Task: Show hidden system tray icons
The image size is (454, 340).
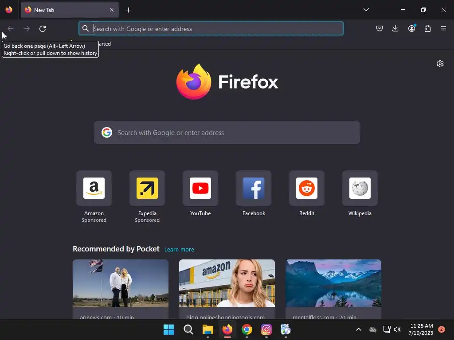Action: 358,329
